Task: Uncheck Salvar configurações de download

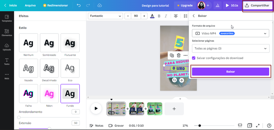Action: click(194, 58)
